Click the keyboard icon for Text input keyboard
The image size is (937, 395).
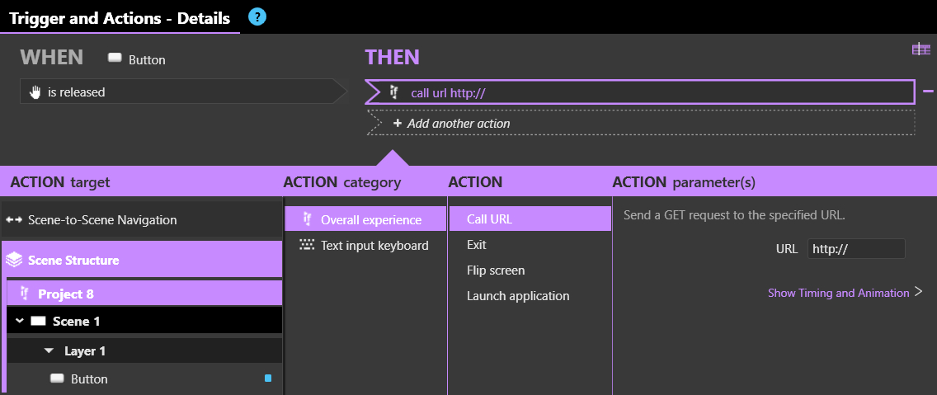pyautogui.click(x=307, y=245)
